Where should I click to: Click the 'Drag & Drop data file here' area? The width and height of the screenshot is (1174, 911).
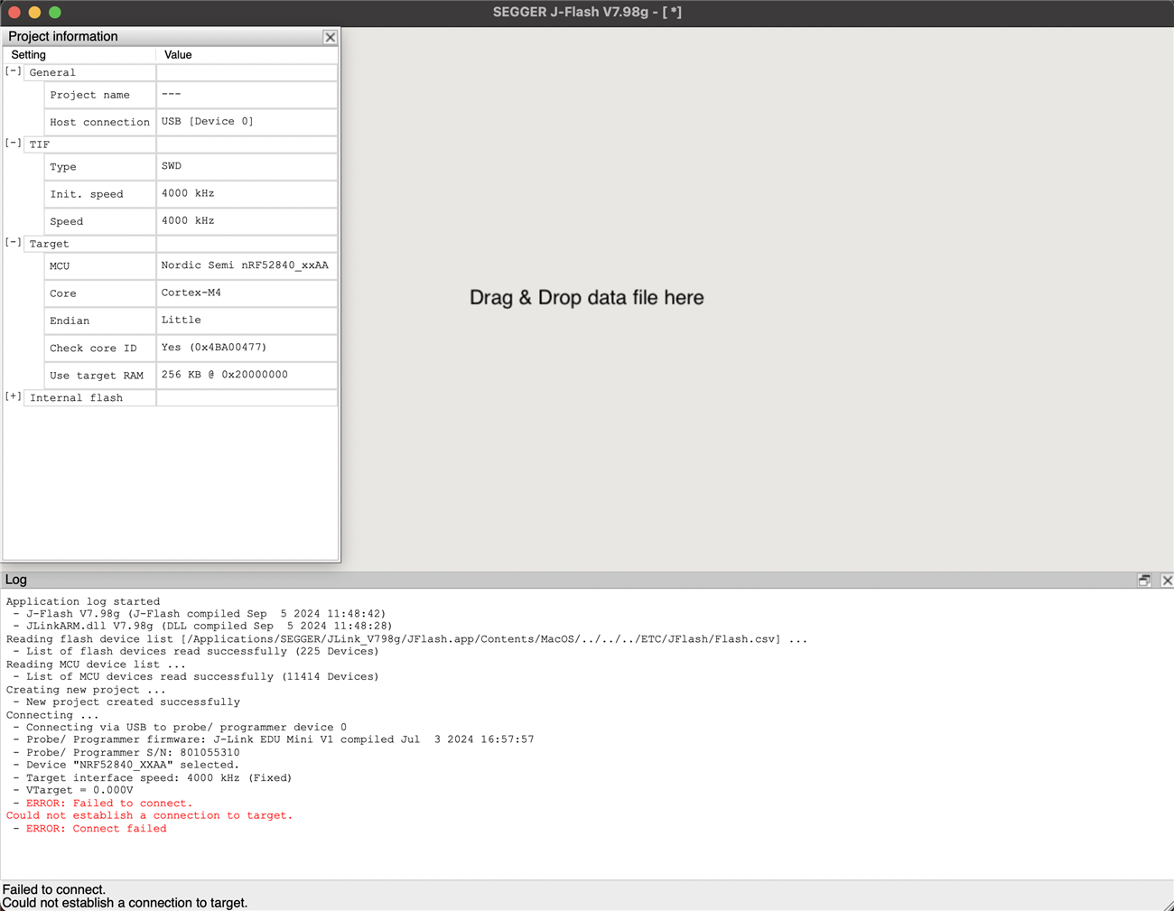586,298
